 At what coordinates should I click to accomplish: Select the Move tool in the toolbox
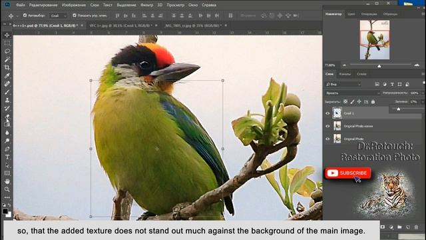(x=7, y=35)
